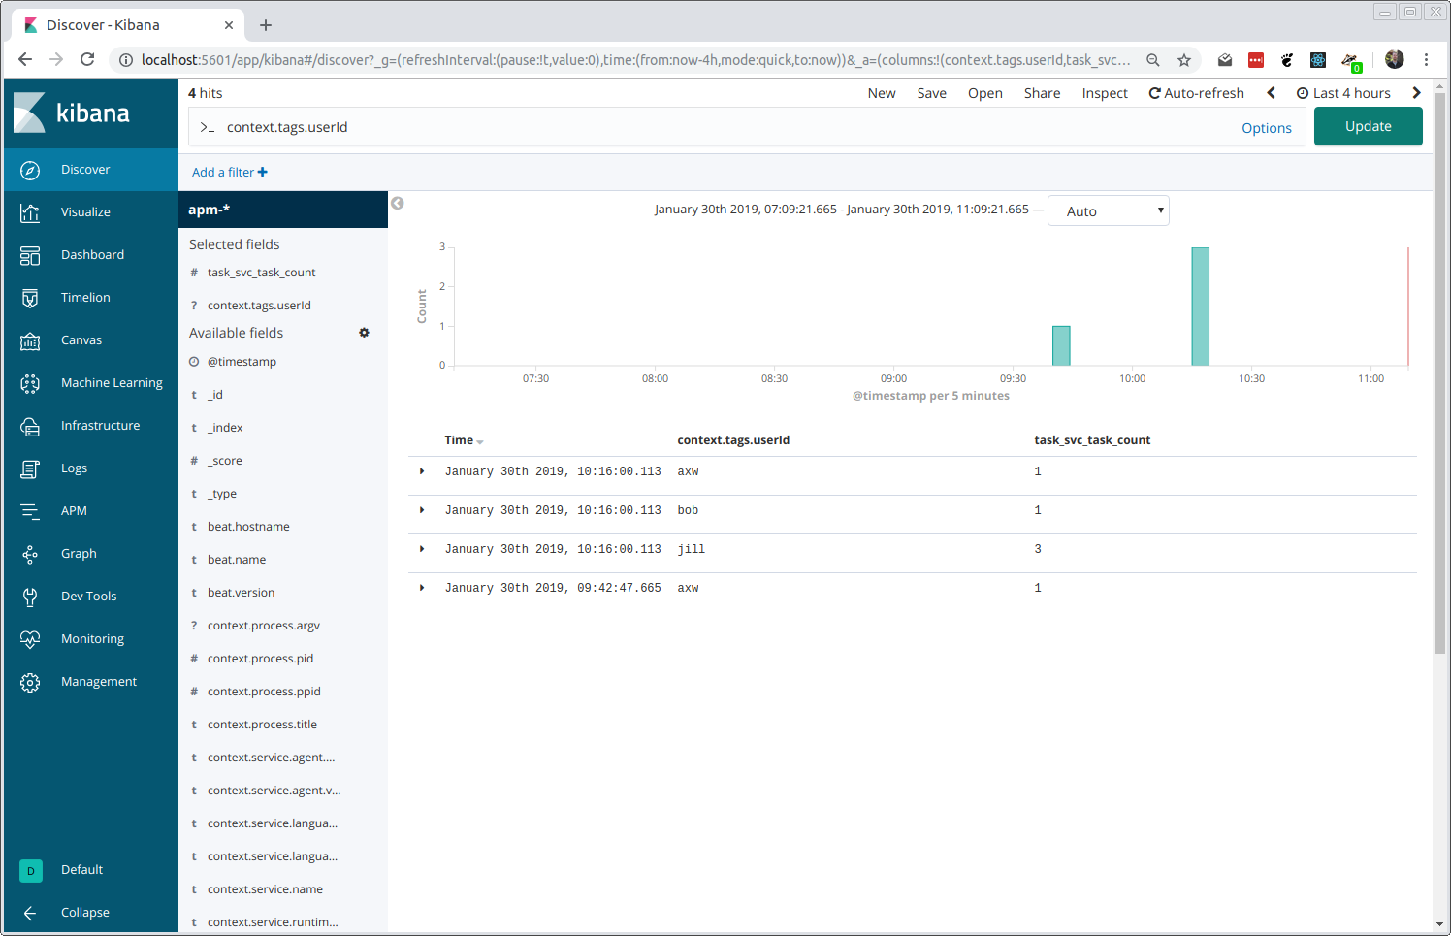
Task: Navigate to the APM section
Action: tap(74, 510)
